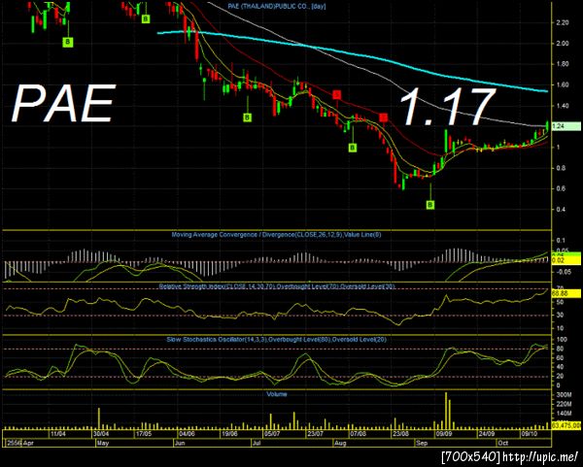583x467 pixels.
Task: Click the 0.8 price axis value
Action: click(x=561, y=168)
